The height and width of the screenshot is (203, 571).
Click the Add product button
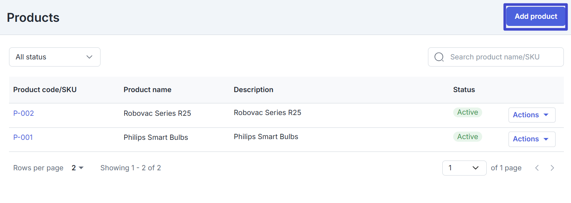[x=536, y=17]
